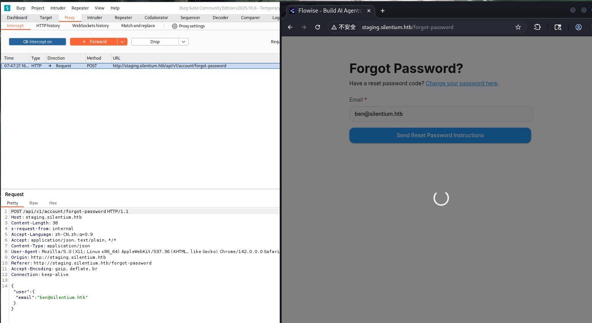Open the Intruder menu in menu bar

click(x=58, y=8)
